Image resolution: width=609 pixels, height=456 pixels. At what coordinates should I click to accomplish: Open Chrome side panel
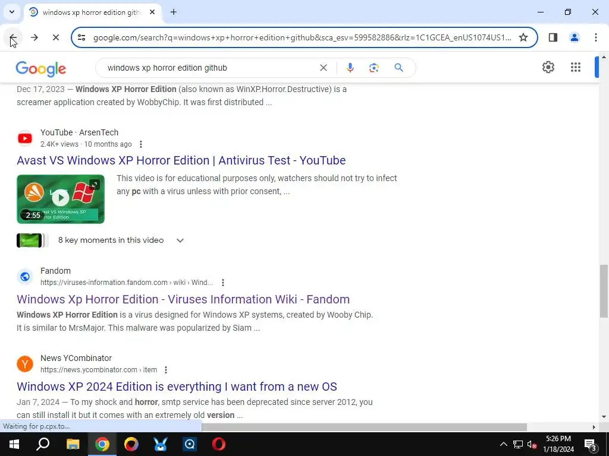553,37
